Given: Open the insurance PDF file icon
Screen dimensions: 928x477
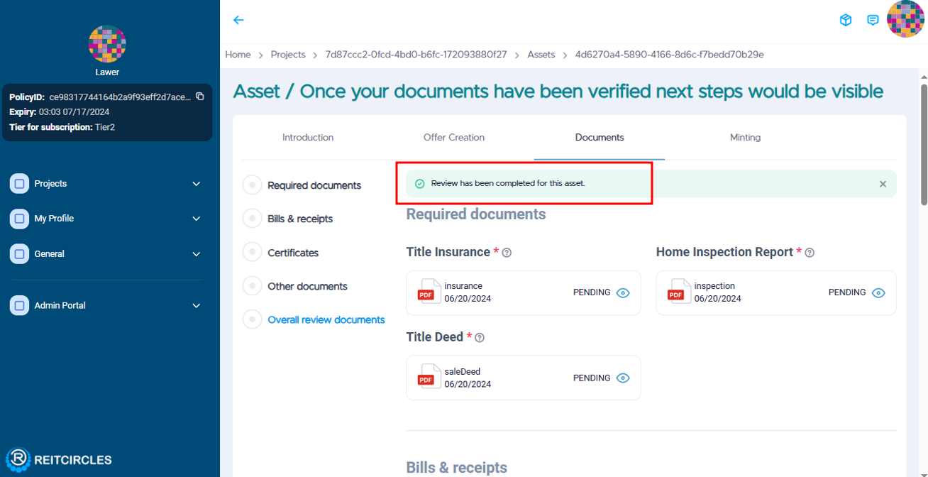Looking at the screenshot, I should pos(429,292).
